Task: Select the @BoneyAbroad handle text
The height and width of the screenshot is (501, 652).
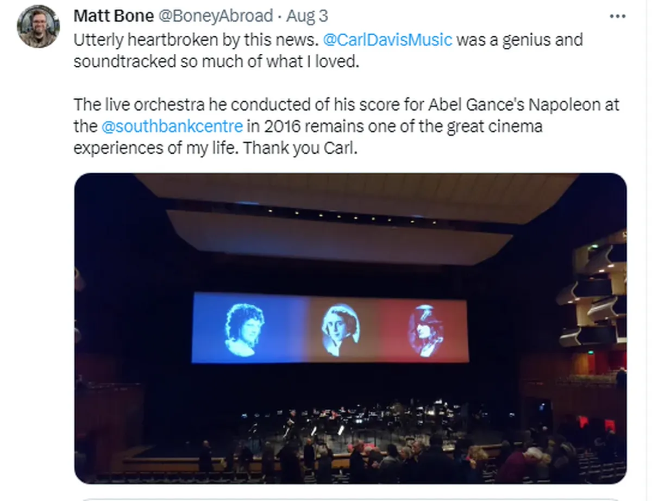Action: (x=216, y=16)
